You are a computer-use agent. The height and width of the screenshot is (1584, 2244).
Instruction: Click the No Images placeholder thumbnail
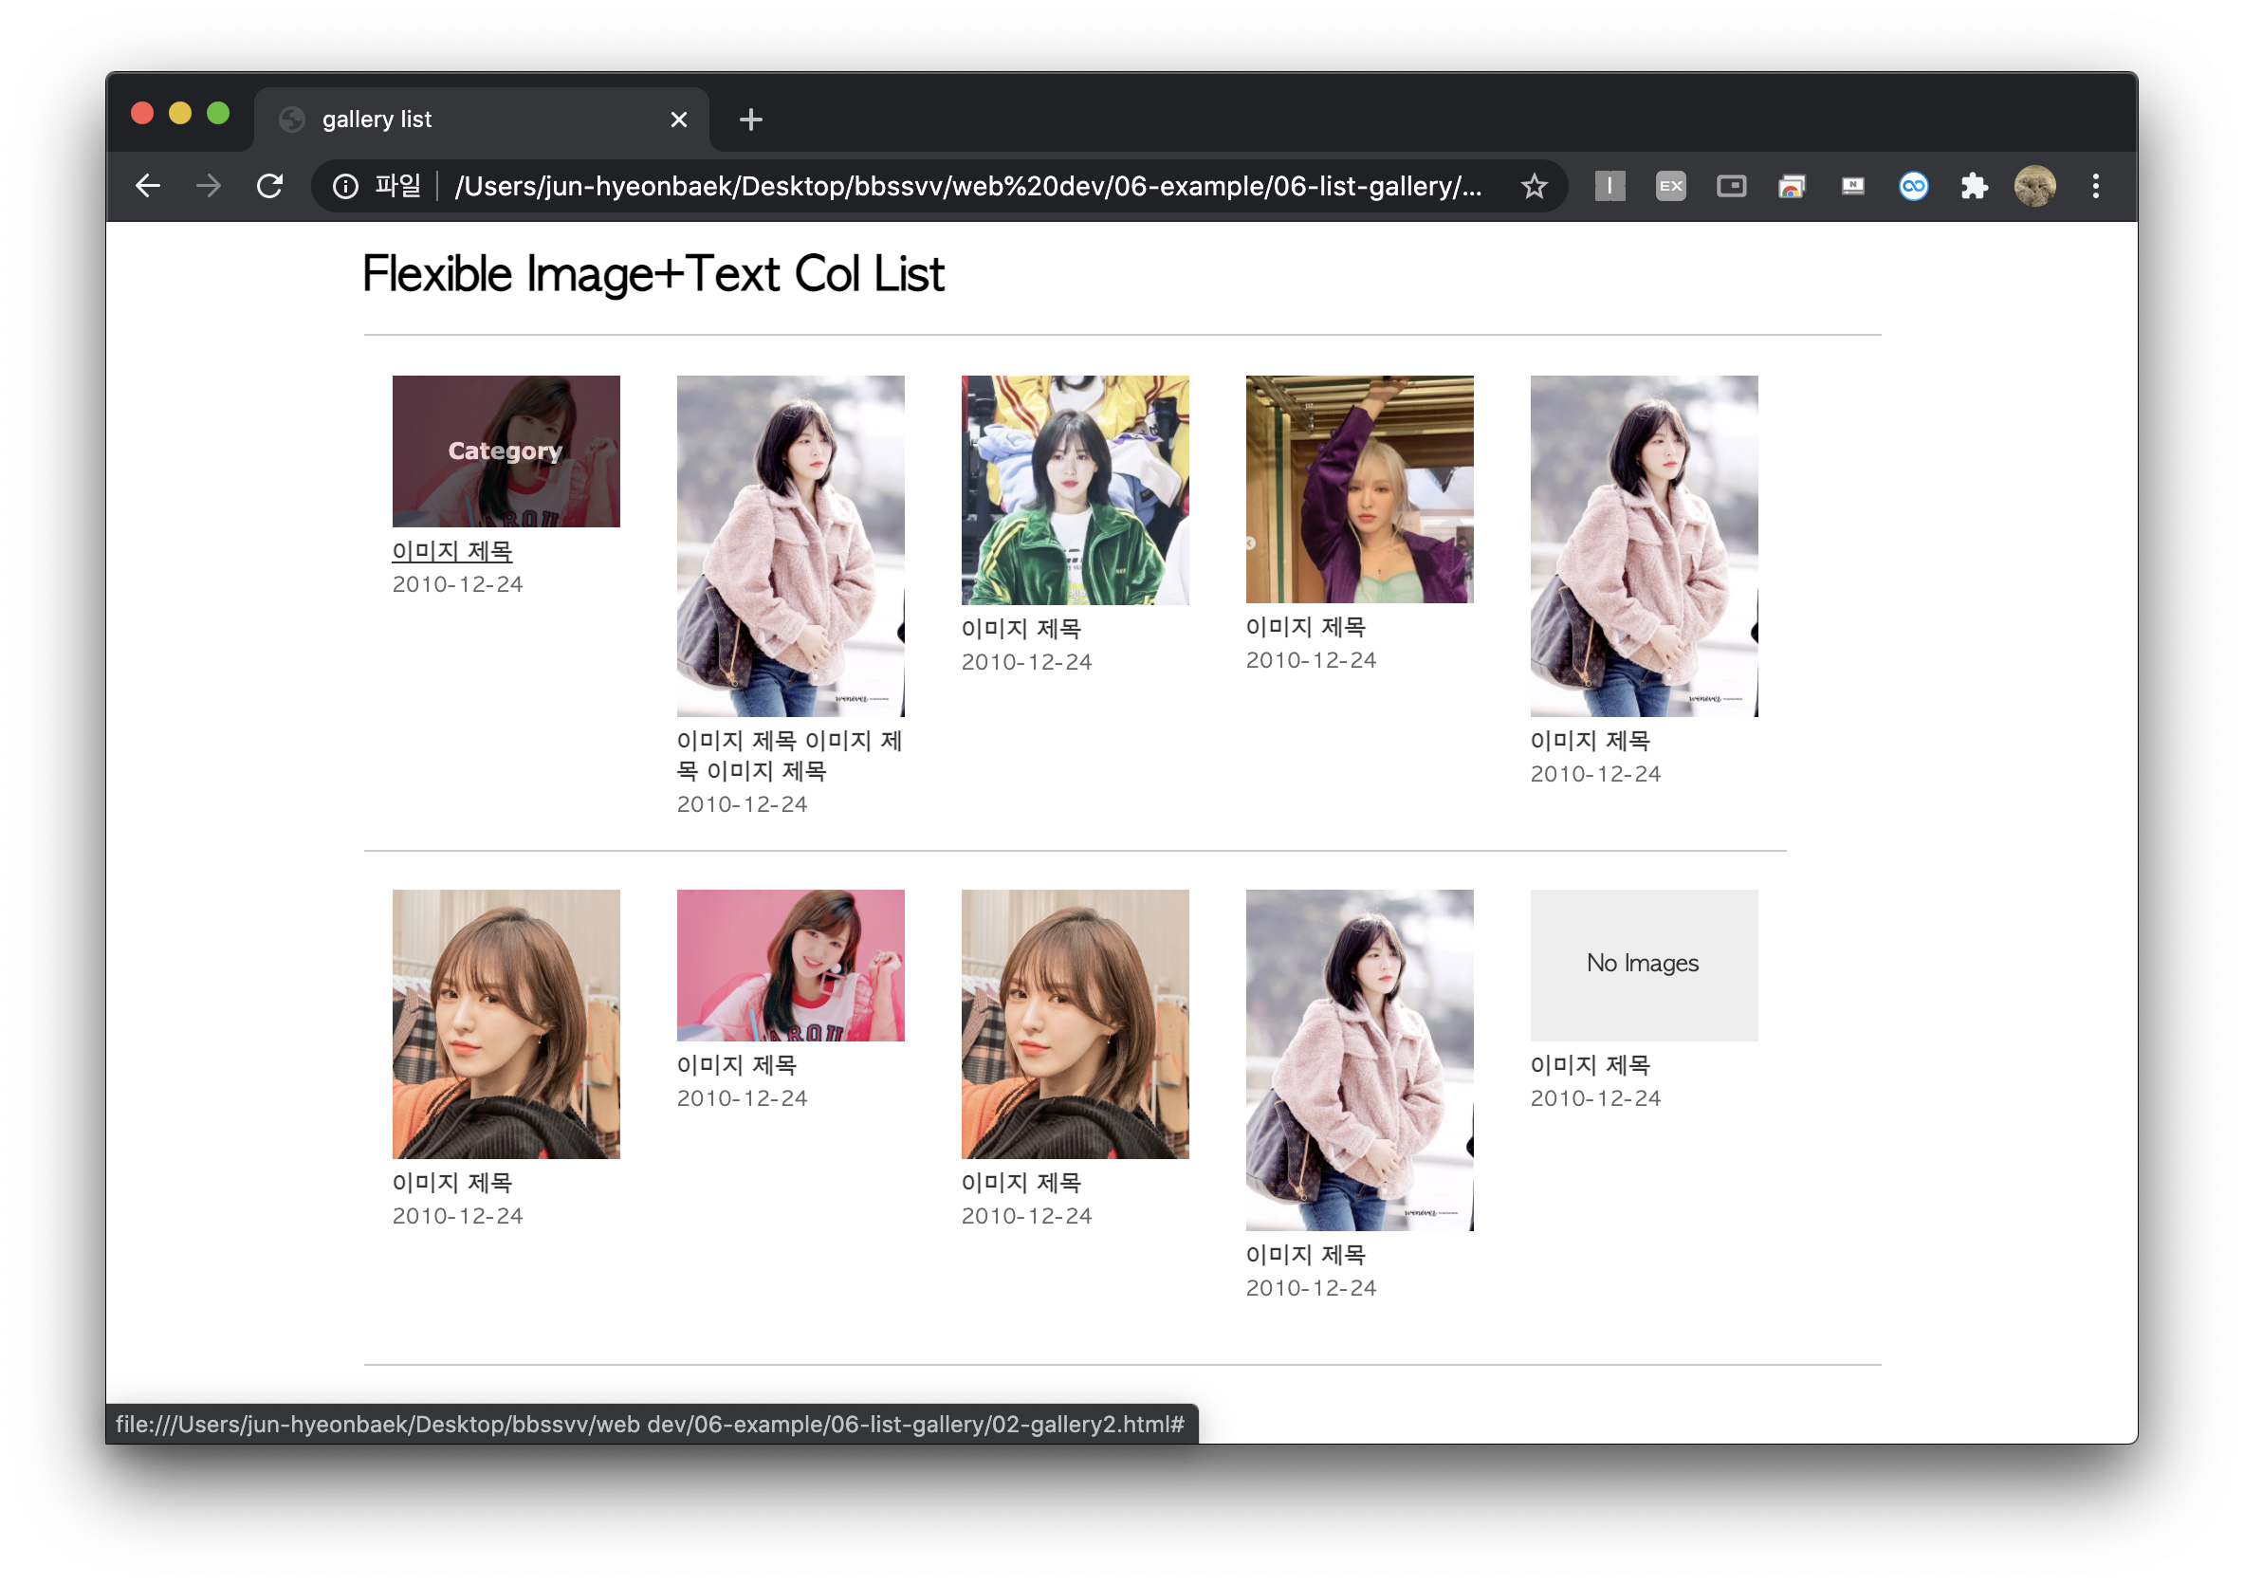(1643, 965)
